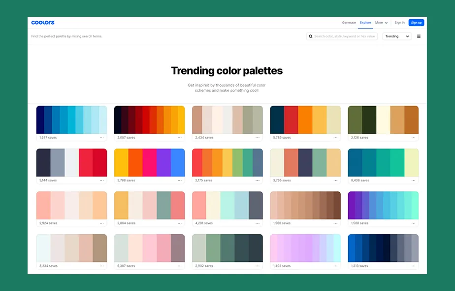
Task: Open options for the 1,547 saves palette
Action: (101, 138)
